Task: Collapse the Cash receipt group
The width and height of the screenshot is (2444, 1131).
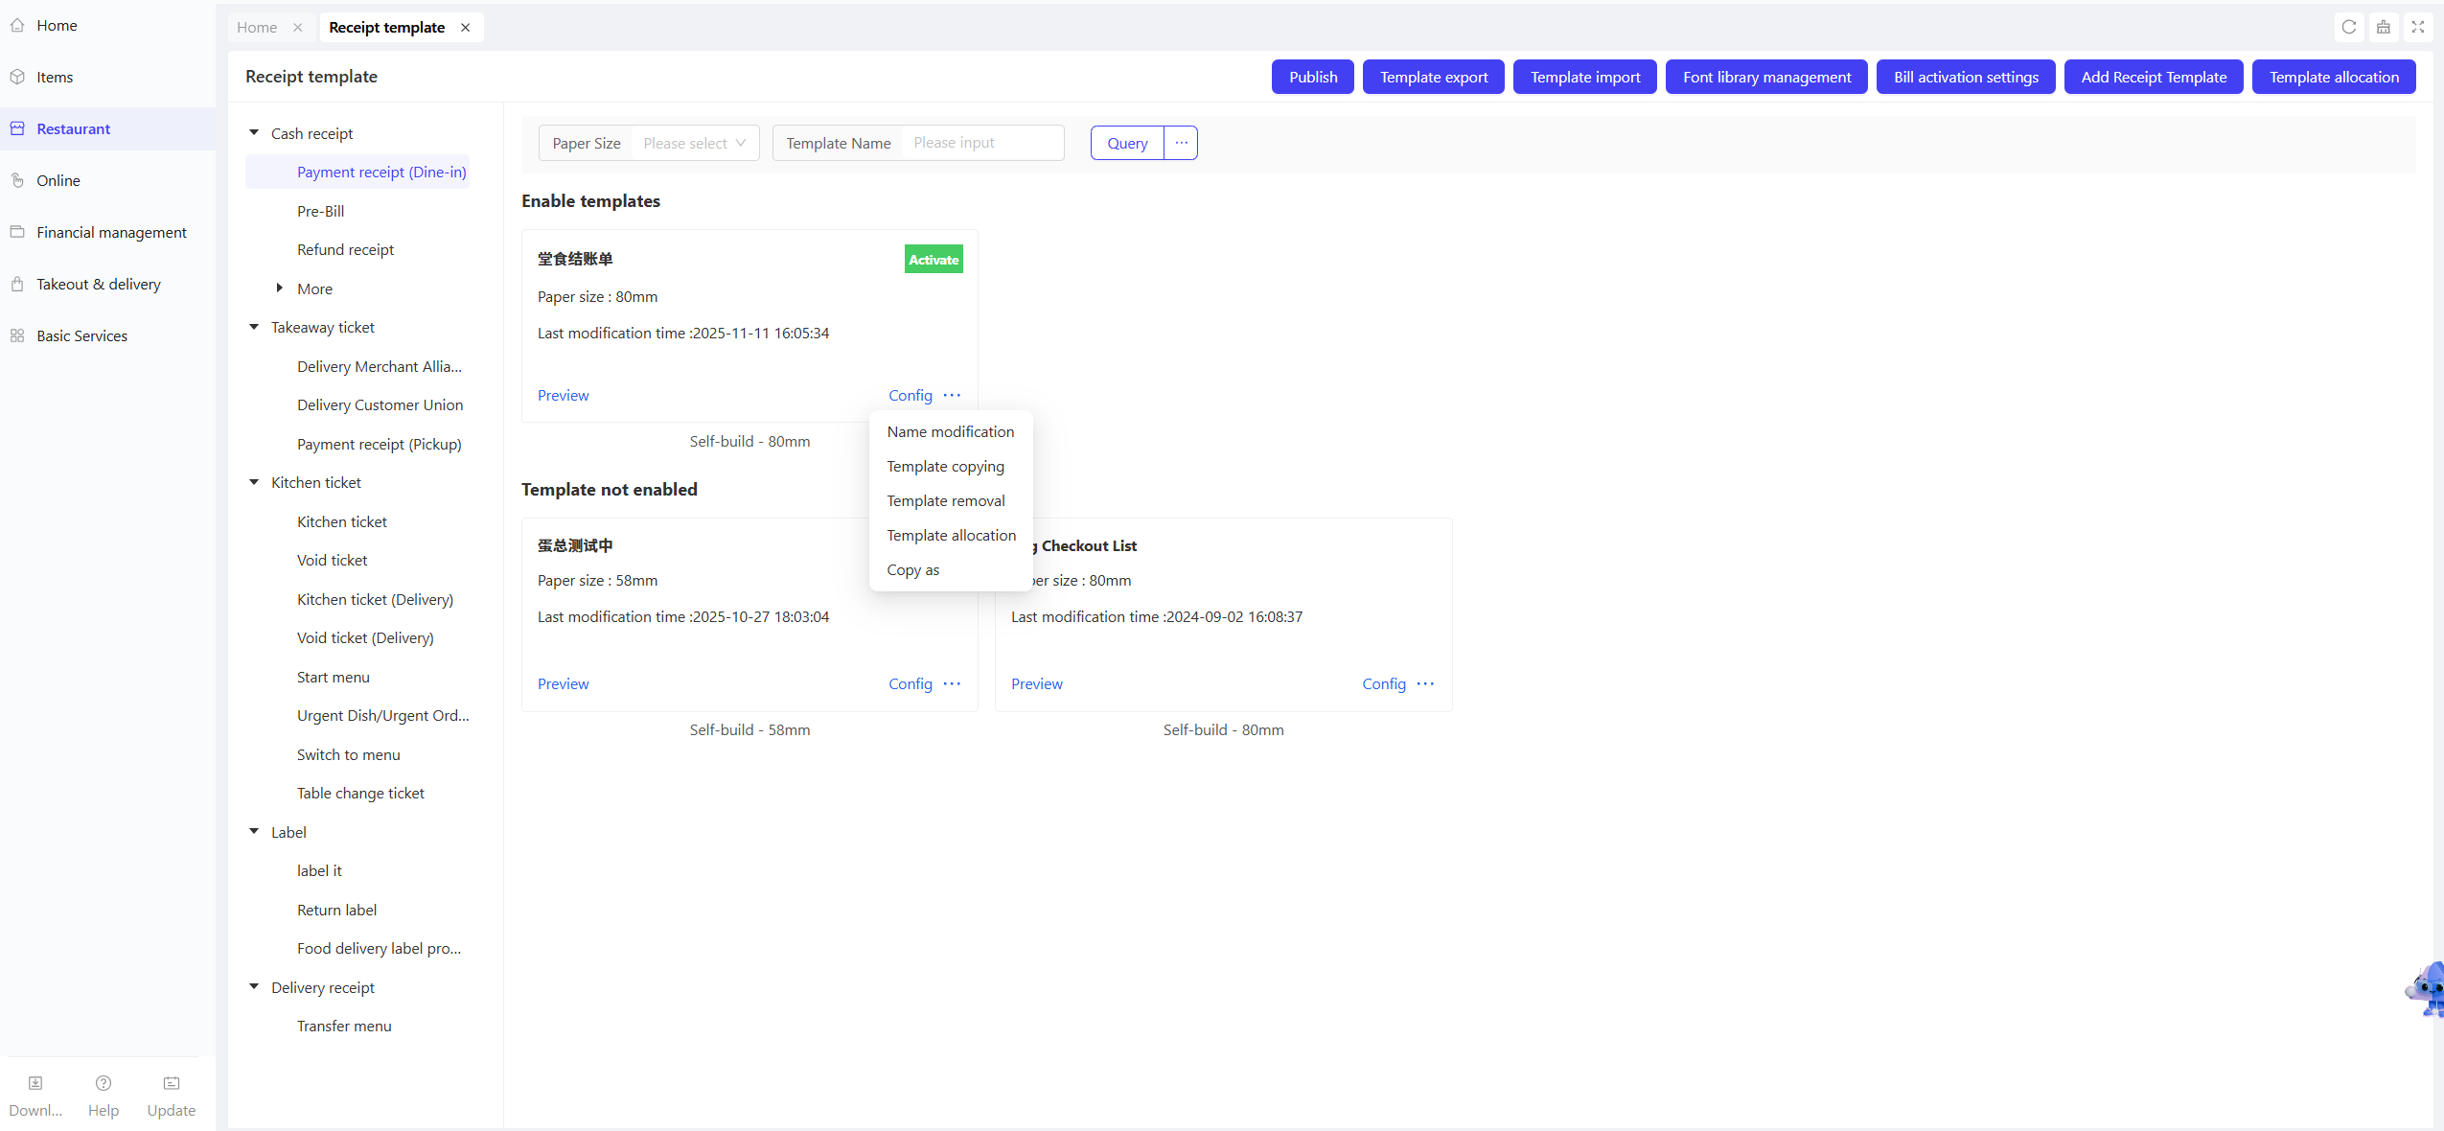Action: tap(254, 133)
